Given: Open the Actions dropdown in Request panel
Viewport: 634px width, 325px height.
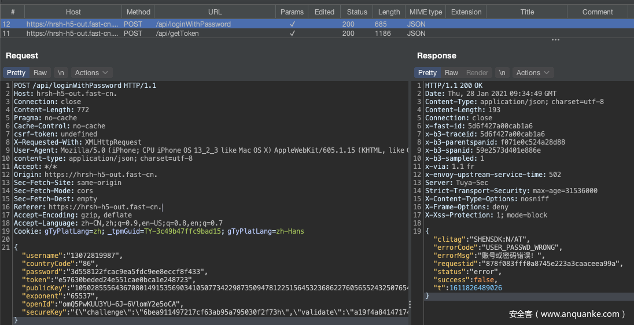Looking at the screenshot, I should 91,73.
